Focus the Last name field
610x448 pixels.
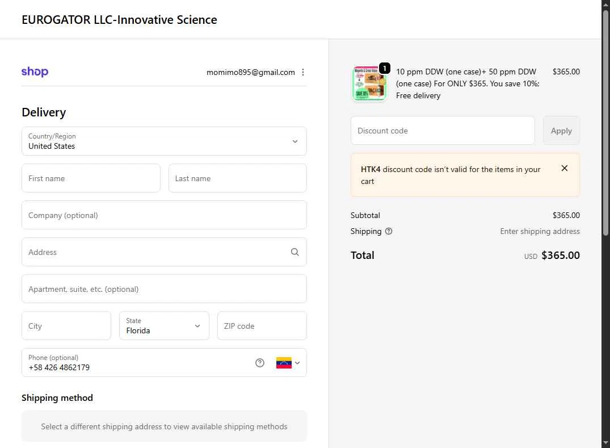click(x=237, y=178)
